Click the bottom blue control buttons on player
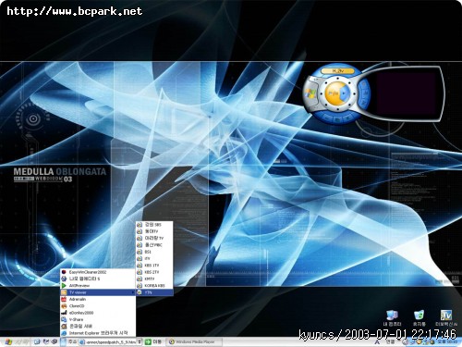462x347 pixels. [x=338, y=118]
